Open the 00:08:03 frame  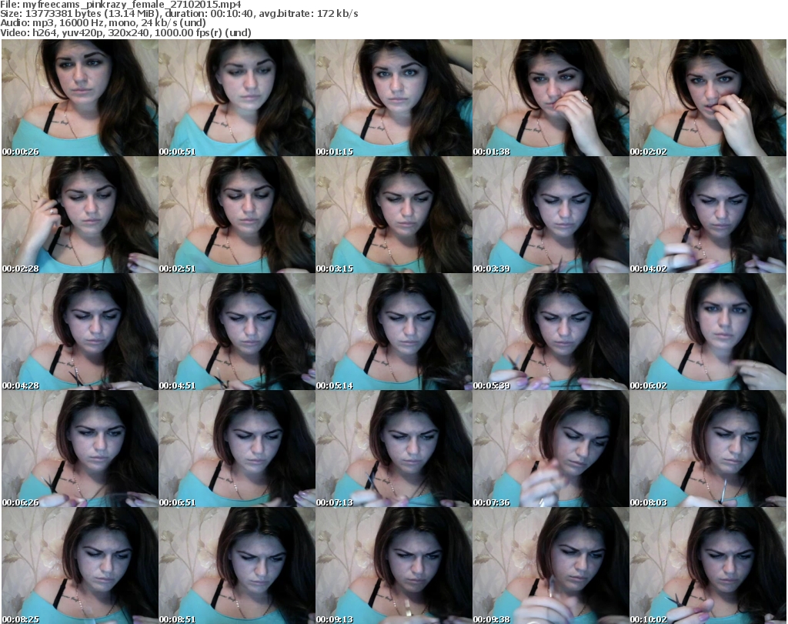tap(708, 449)
